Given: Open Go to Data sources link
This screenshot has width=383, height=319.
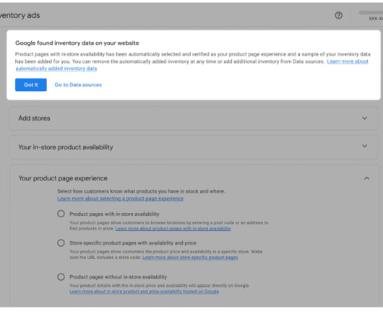Looking at the screenshot, I should coord(78,84).
